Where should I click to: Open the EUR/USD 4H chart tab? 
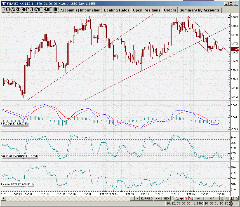click(x=30, y=10)
